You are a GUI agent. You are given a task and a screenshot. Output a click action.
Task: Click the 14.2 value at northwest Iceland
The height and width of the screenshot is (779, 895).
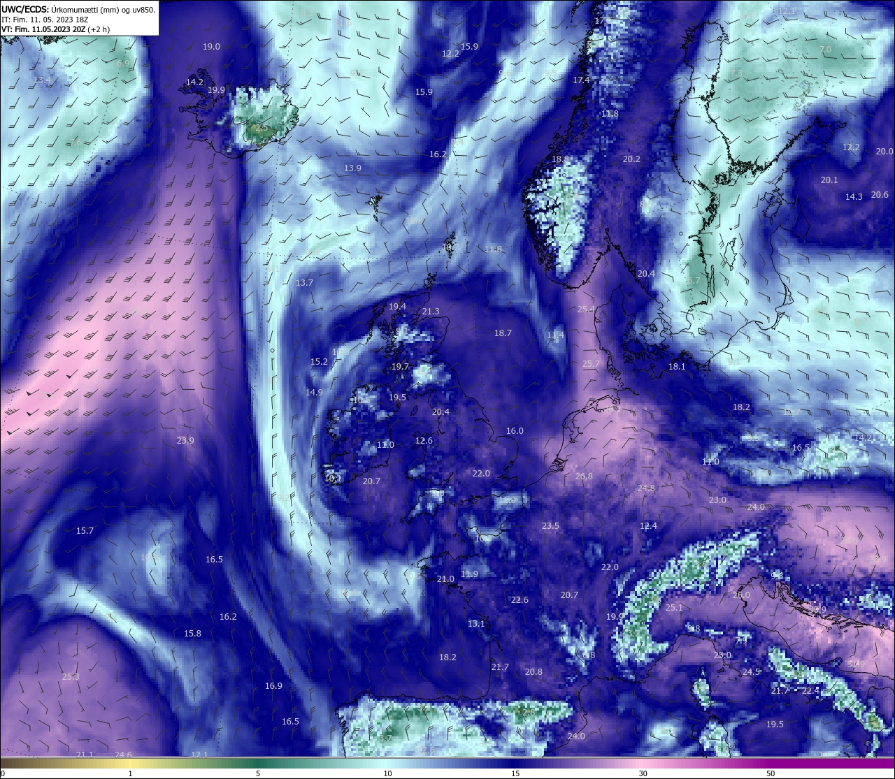click(x=194, y=82)
